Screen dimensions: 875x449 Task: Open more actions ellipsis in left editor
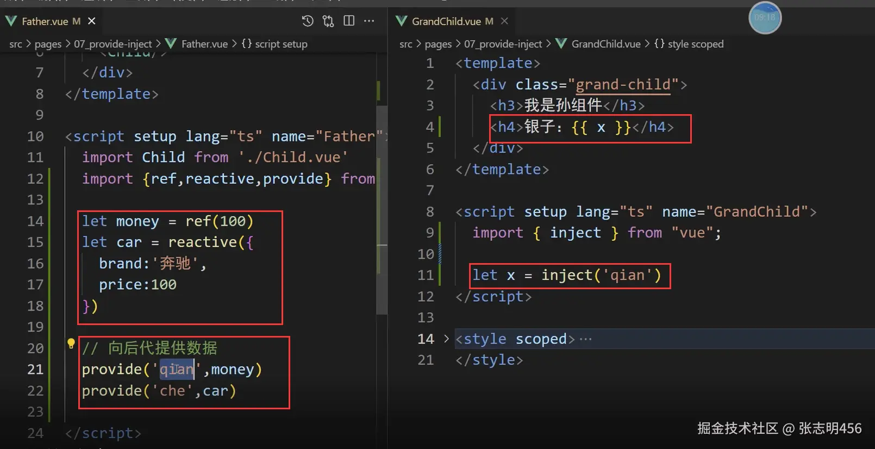tap(369, 21)
